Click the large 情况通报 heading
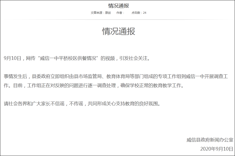This screenshot has width=235, height=156. pos(119,31)
